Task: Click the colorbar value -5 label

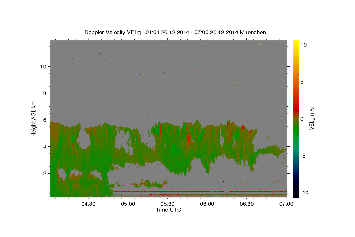Action: [303, 156]
